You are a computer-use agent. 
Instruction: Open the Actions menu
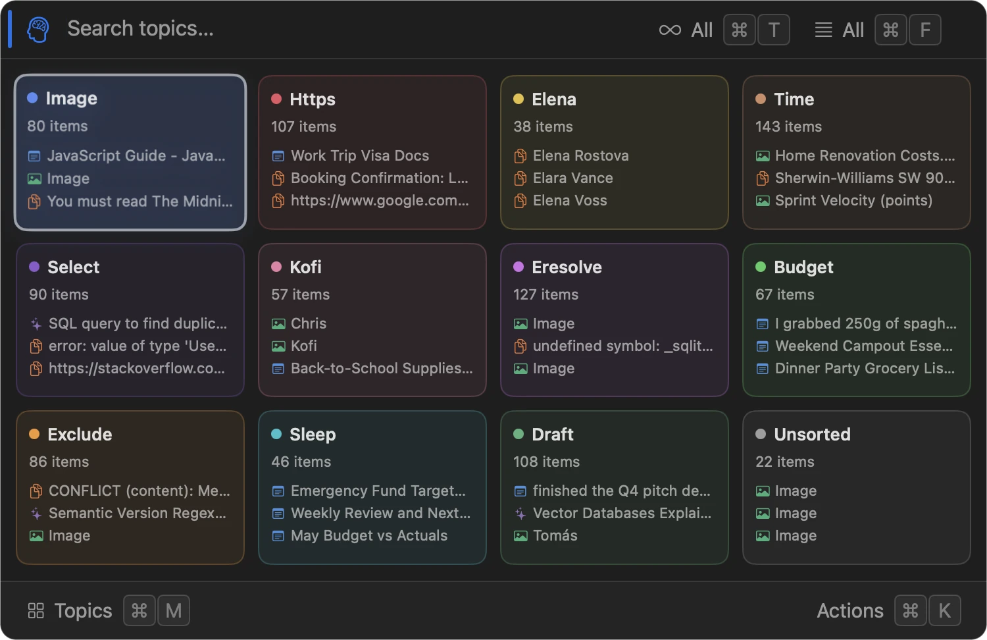click(850, 610)
